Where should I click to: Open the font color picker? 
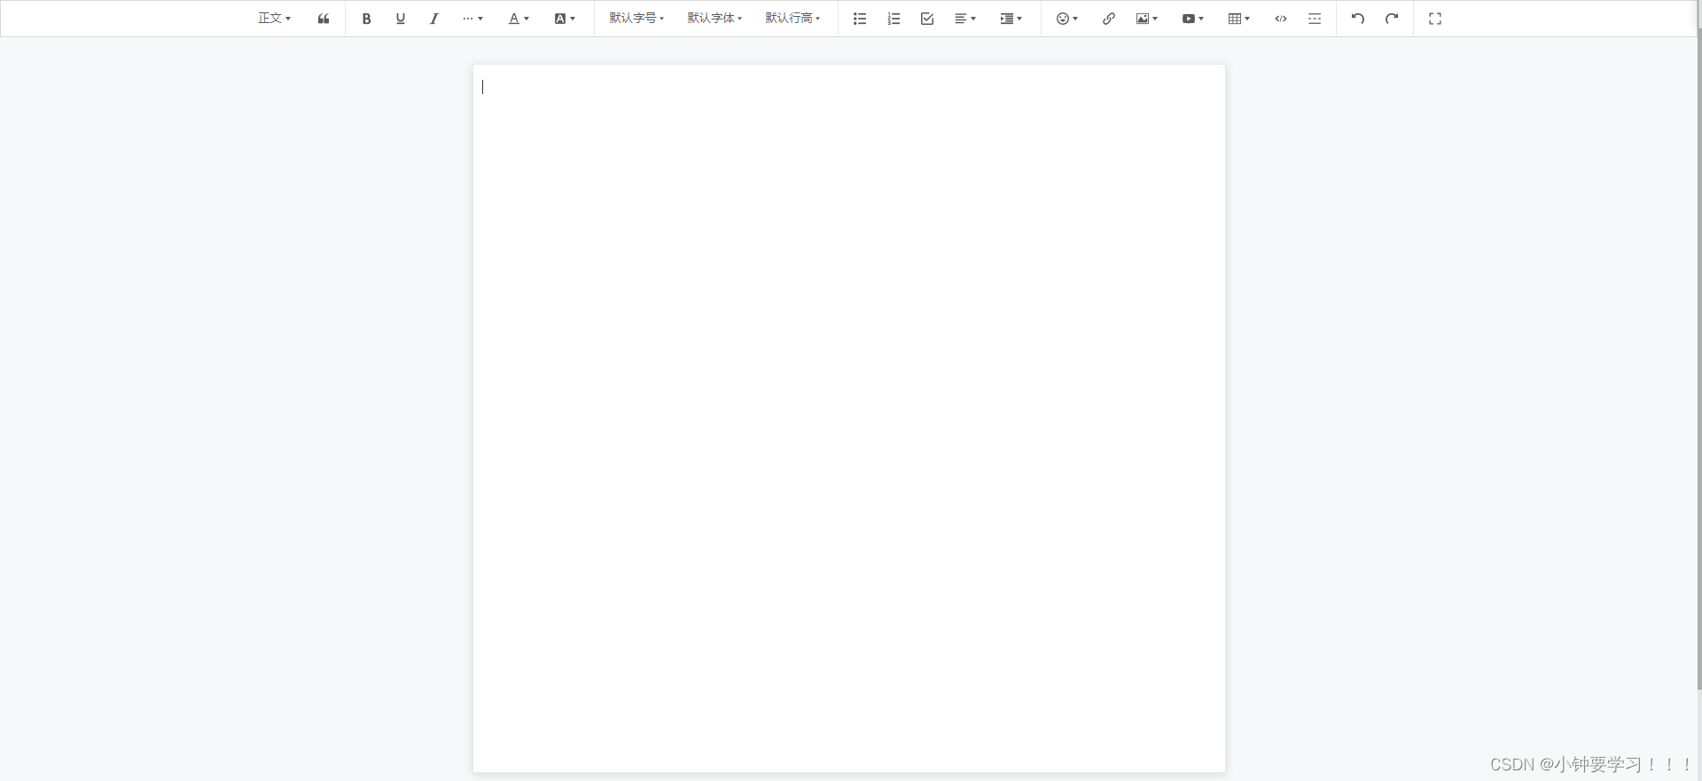pyautogui.click(x=519, y=19)
